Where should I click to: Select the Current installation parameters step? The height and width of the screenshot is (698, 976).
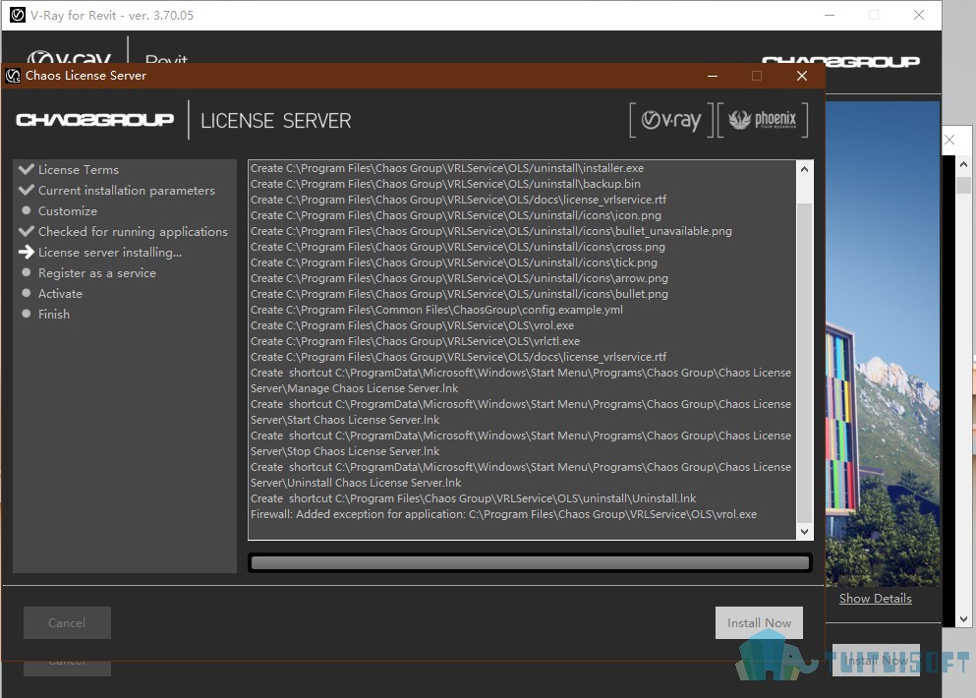point(127,190)
